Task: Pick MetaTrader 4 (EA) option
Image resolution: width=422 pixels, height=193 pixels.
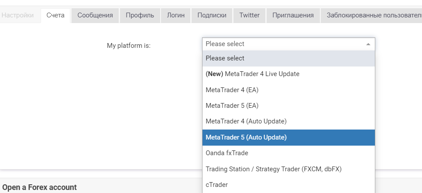Action: (288, 90)
